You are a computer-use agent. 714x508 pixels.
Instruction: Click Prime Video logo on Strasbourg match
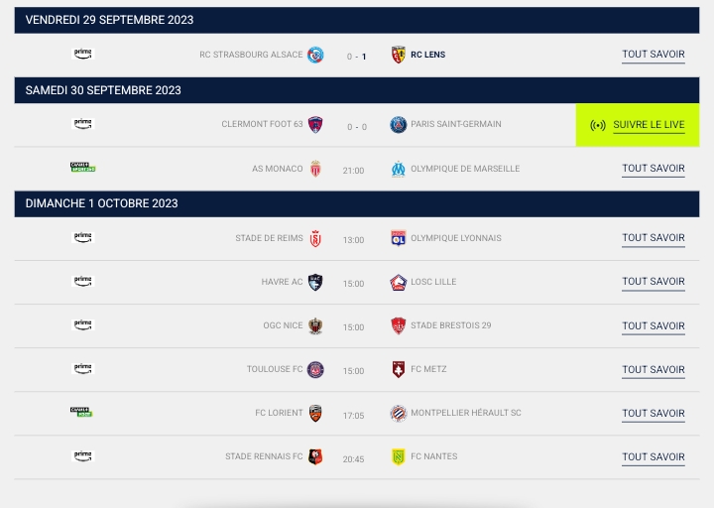83,55
